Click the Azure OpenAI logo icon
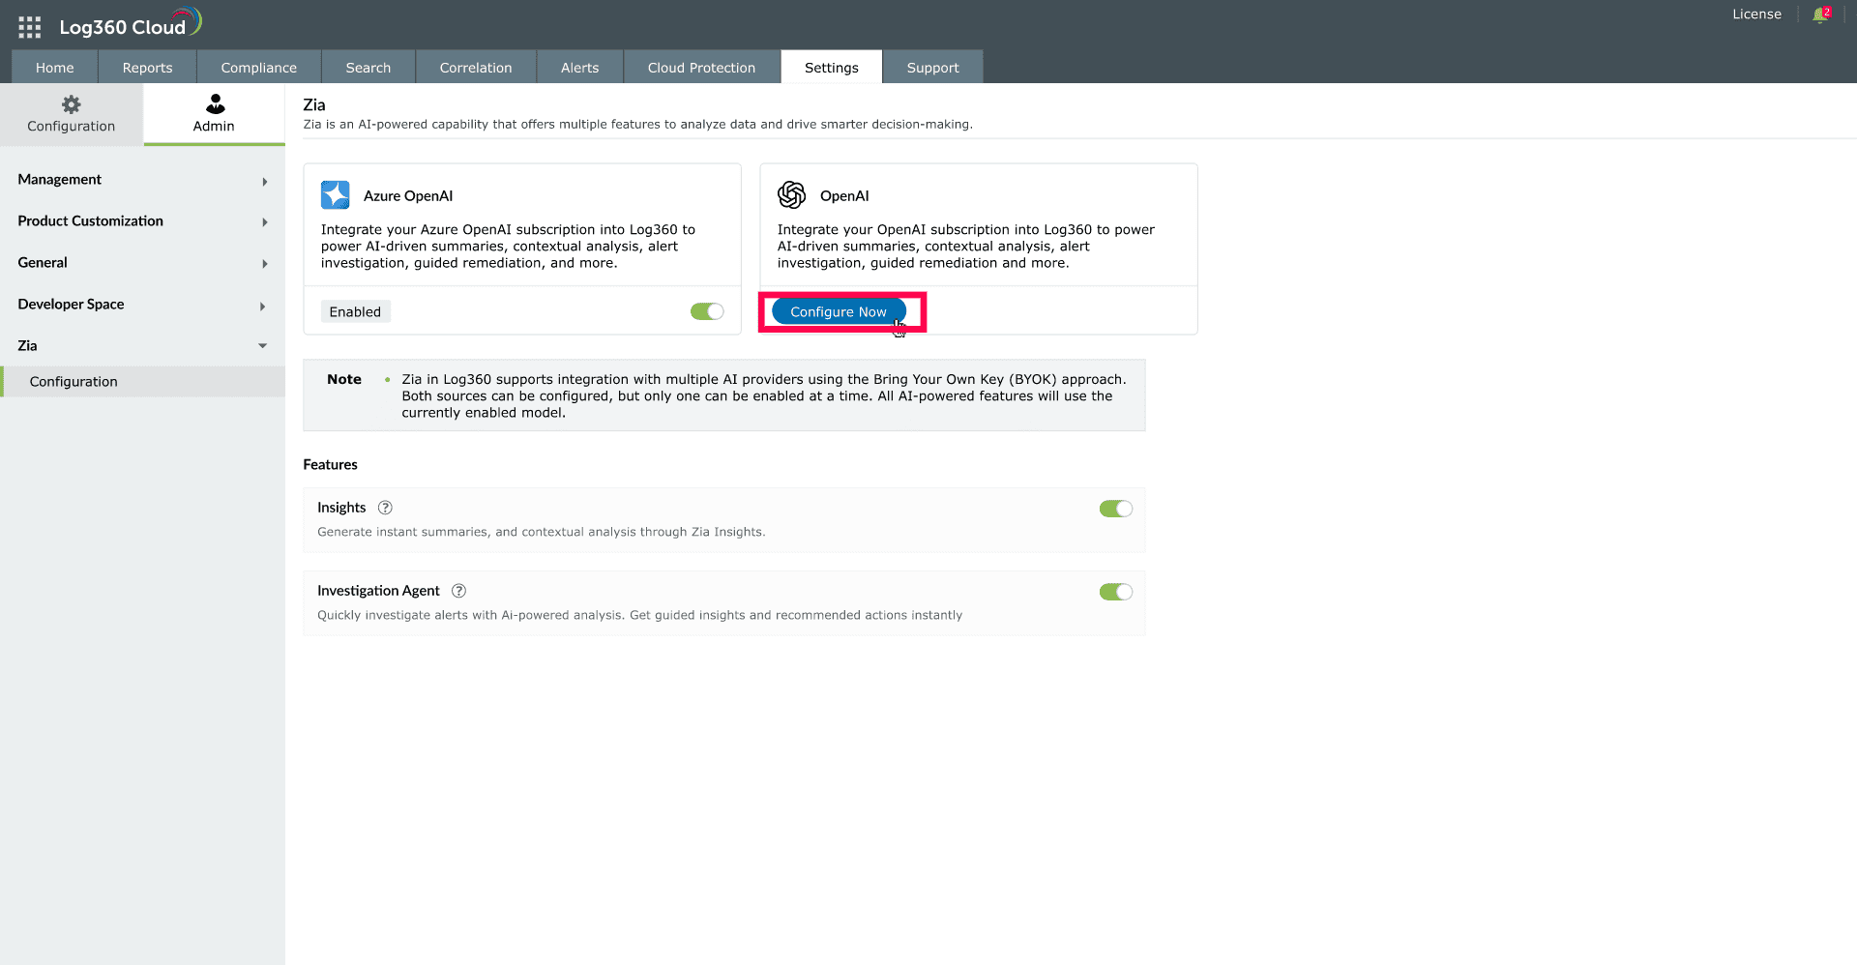The height and width of the screenshot is (965, 1857). pyautogui.click(x=336, y=195)
